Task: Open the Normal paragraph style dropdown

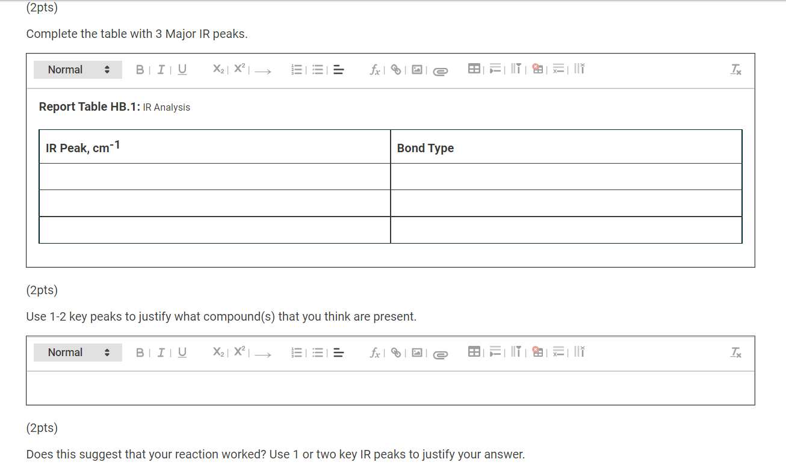Action: click(78, 70)
